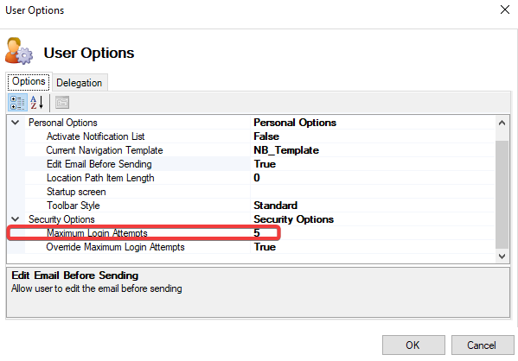
Task: Open the Property Pages toolbar icon
Action: pyautogui.click(x=62, y=103)
